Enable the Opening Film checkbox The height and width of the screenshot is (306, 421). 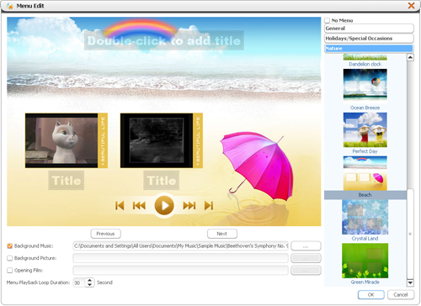(10, 271)
